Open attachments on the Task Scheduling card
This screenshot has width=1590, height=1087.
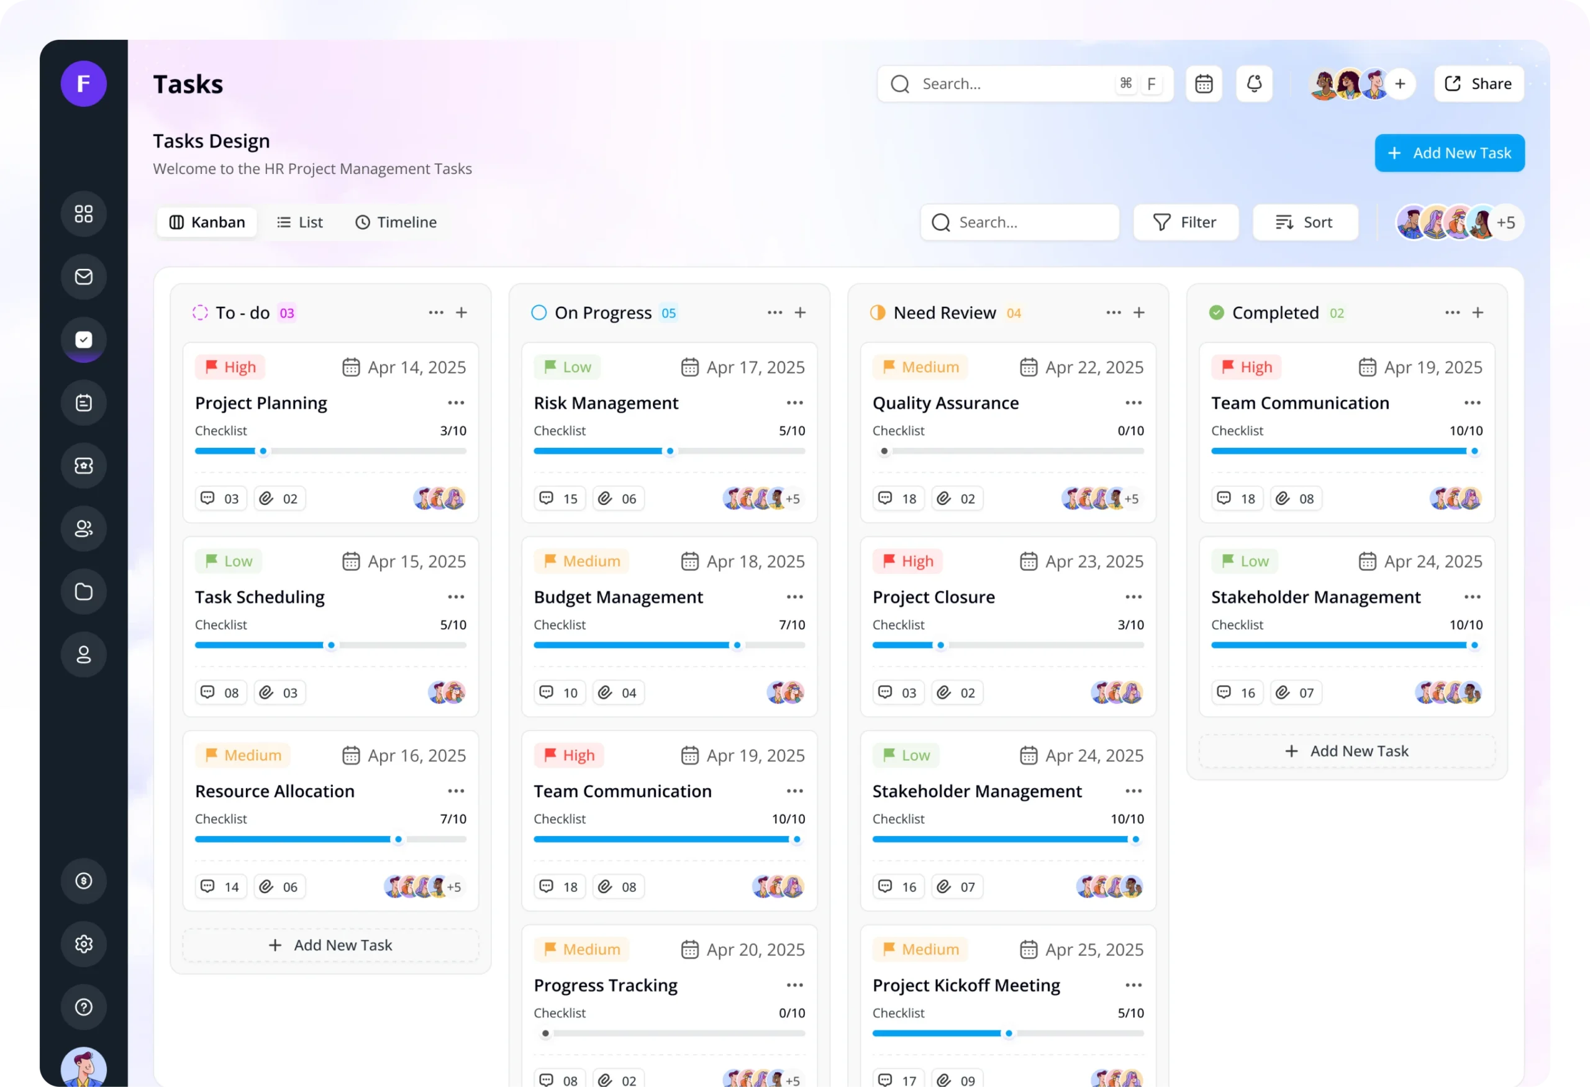pyautogui.click(x=279, y=693)
